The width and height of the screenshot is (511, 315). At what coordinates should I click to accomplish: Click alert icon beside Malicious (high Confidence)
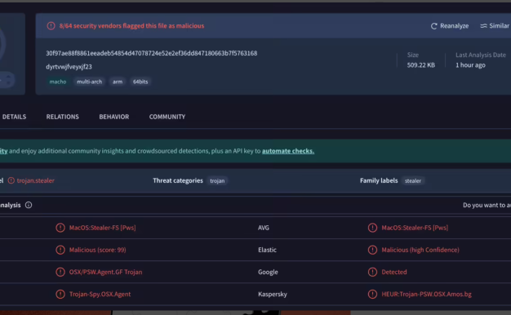(372, 250)
